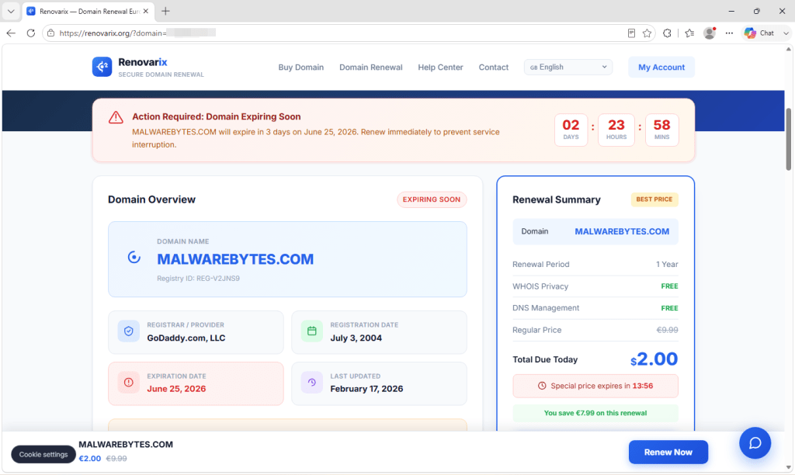Open the browser extensions icon
This screenshot has width=795, height=475.
pos(667,33)
